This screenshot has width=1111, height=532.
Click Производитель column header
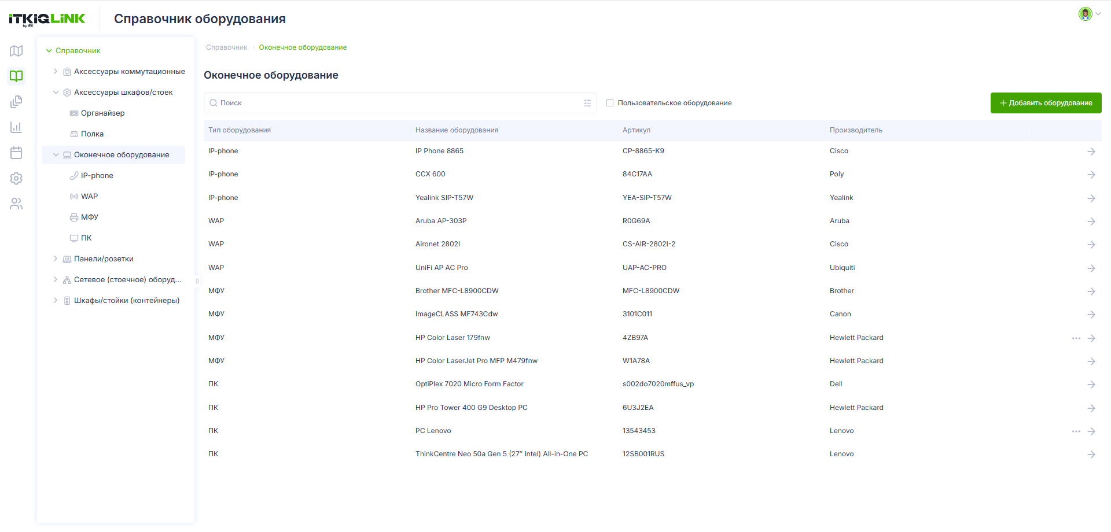(x=856, y=130)
